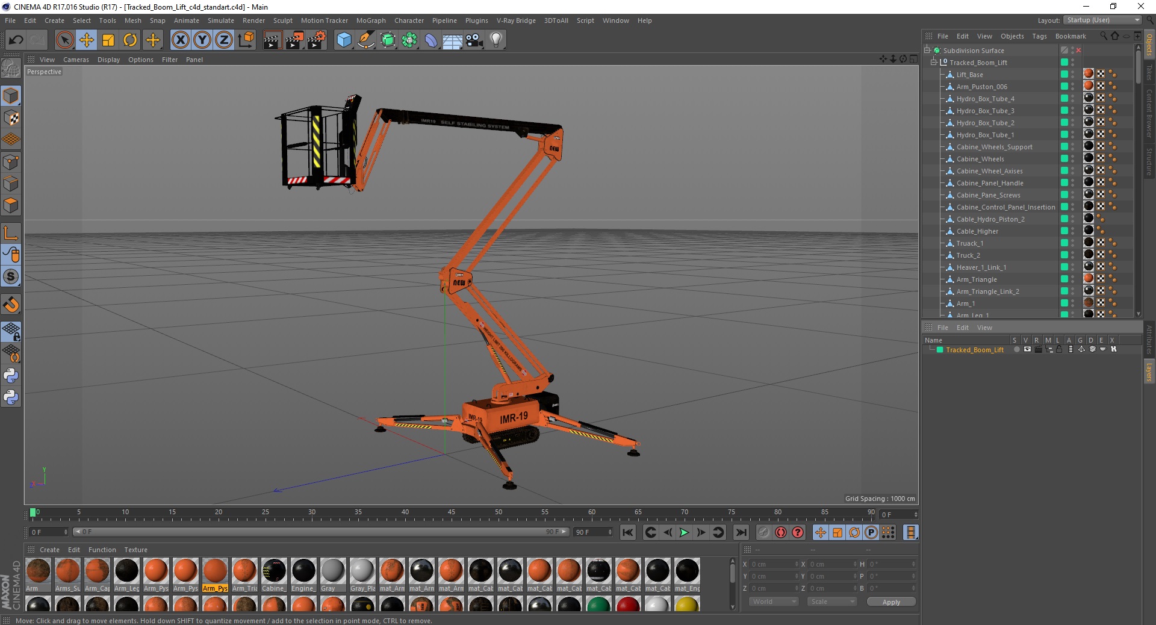The image size is (1156, 625).
Task: Click stepper arrows of 90 F end field
Action: [610, 532]
